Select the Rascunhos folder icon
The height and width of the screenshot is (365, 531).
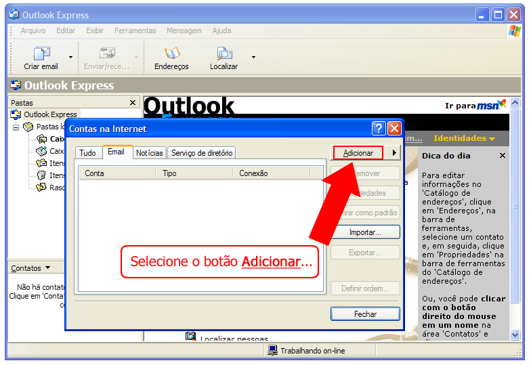41,187
